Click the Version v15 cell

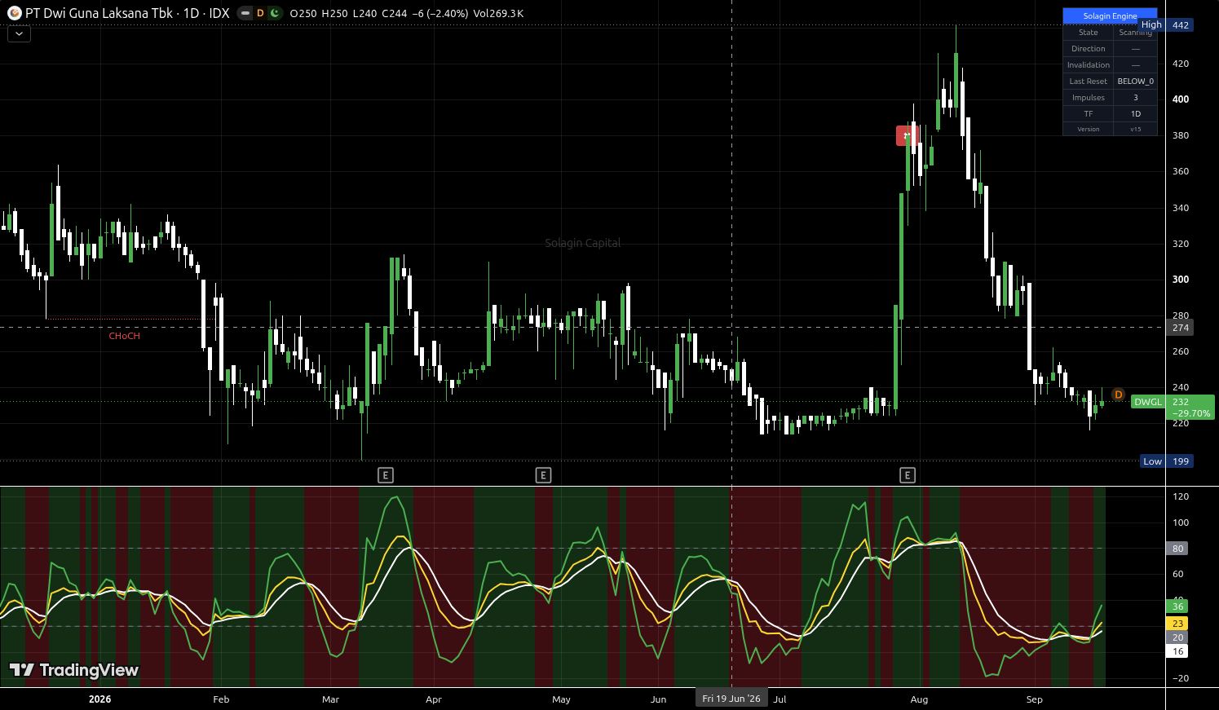coord(1135,130)
